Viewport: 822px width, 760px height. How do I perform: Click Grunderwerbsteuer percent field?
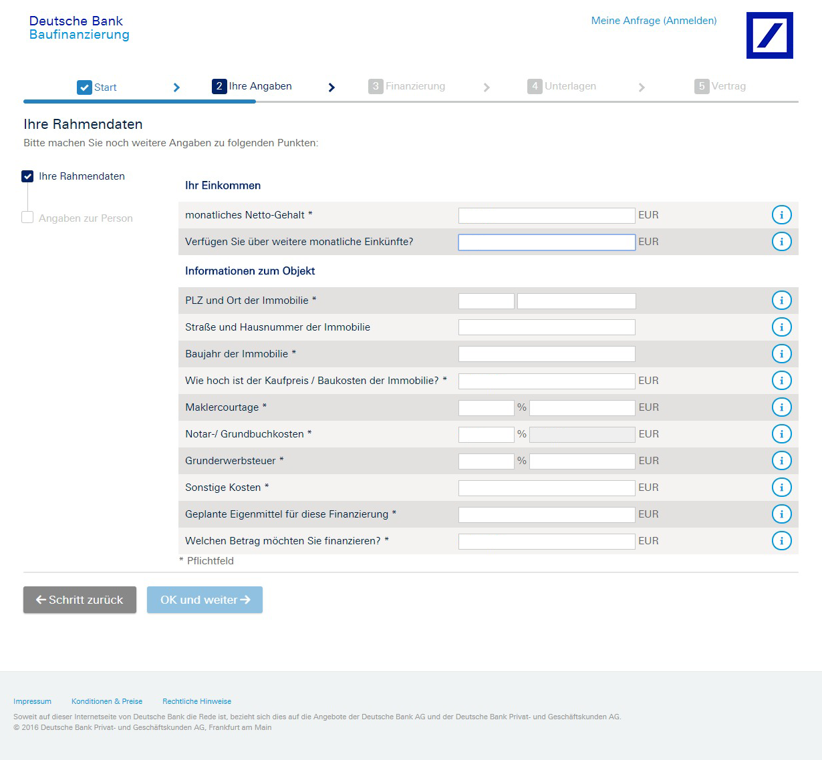[487, 461]
